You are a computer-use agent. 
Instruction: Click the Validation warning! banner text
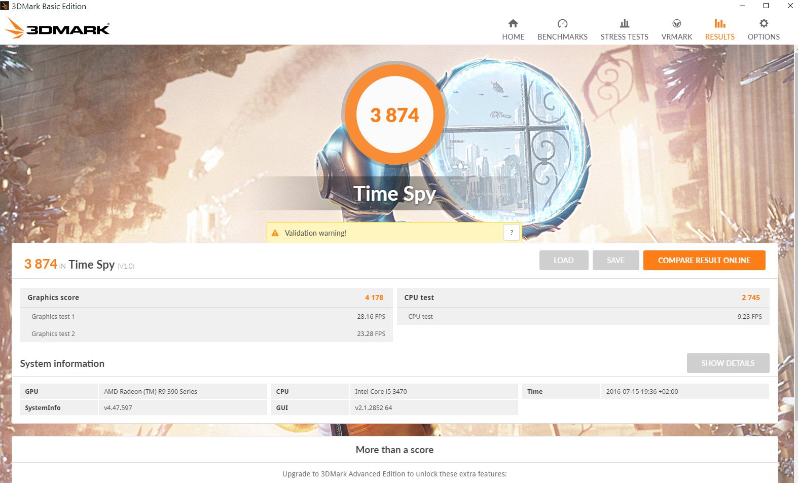point(315,233)
